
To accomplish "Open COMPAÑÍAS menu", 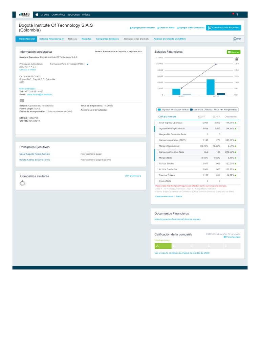I will [58, 15].
